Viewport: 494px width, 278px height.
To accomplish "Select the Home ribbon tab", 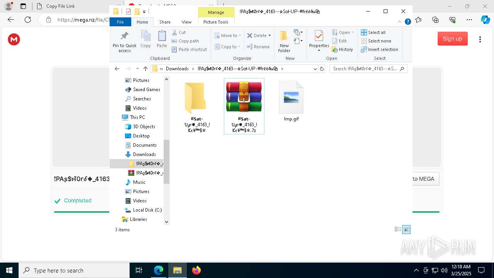I will [x=142, y=22].
